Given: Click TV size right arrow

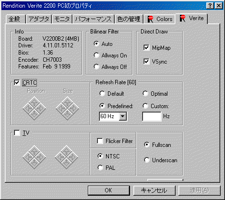Looking at the screenshot, I should point(72,157).
